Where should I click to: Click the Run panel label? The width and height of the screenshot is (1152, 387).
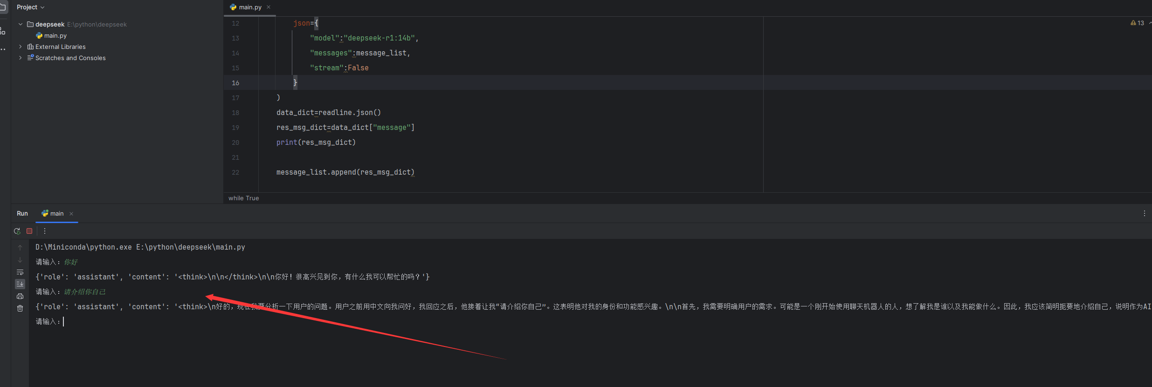pos(22,213)
